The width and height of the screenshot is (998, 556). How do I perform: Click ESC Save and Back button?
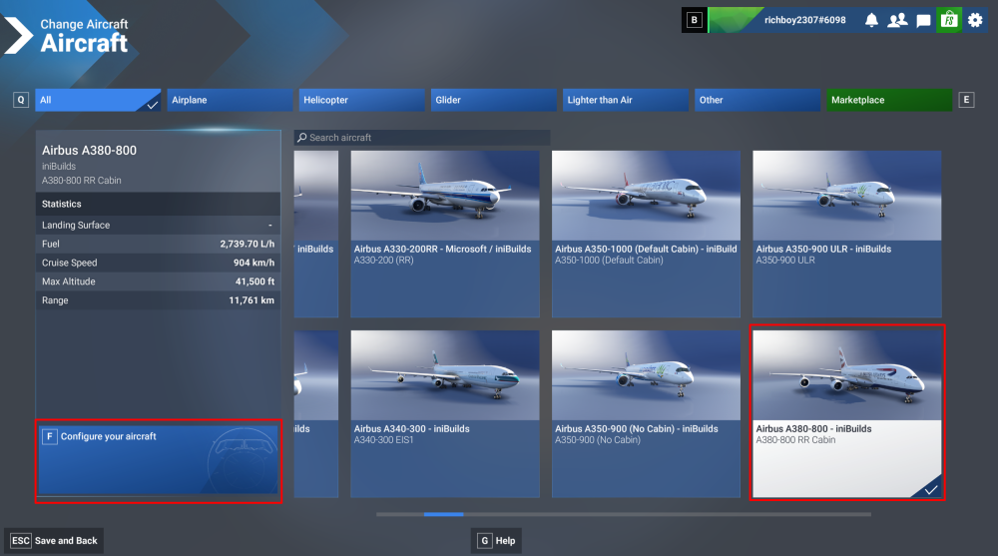click(54, 541)
